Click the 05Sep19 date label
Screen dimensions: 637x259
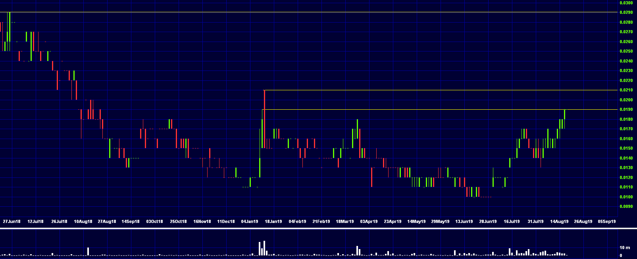click(x=607, y=221)
